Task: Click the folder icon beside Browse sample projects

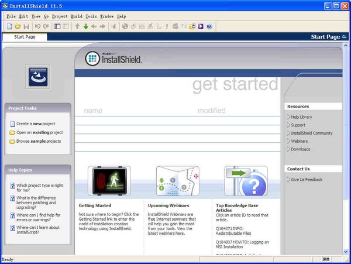Action: (x=12, y=141)
